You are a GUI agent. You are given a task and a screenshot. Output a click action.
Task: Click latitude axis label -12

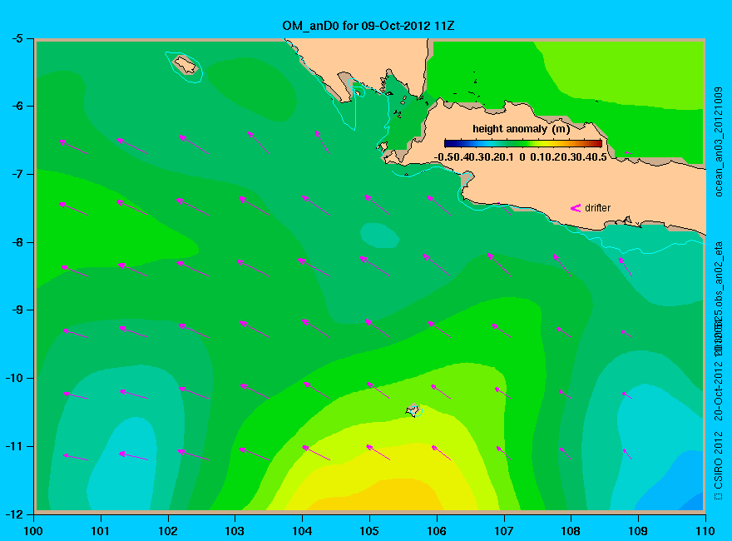pos(14,514)
